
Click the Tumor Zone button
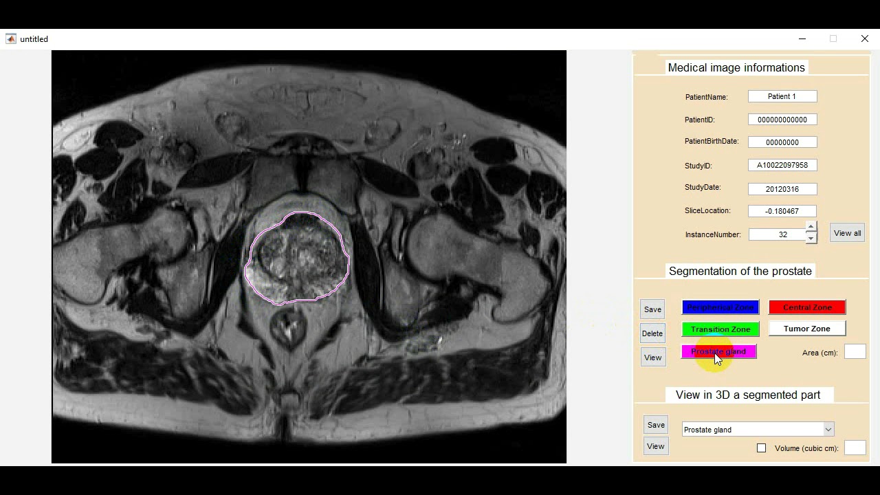[807, 329]
